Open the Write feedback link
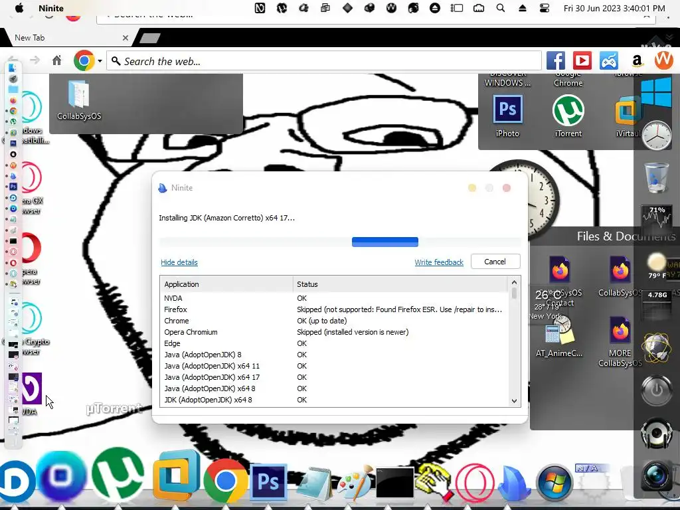The width and height of the screenshot is (680, 510). 439,262
